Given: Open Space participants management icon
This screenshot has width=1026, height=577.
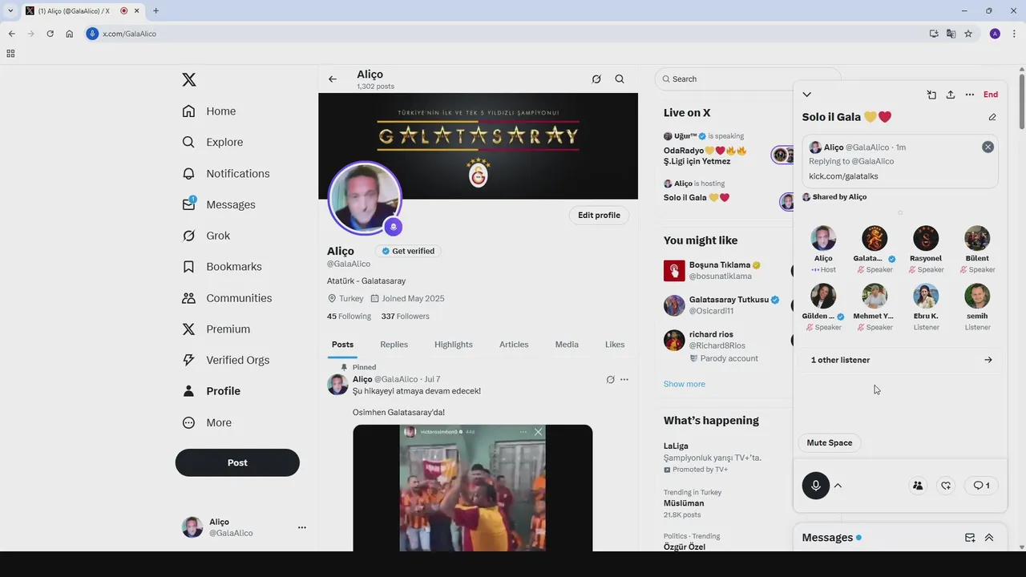Looking at the screenshot, I should coord(918,486).
